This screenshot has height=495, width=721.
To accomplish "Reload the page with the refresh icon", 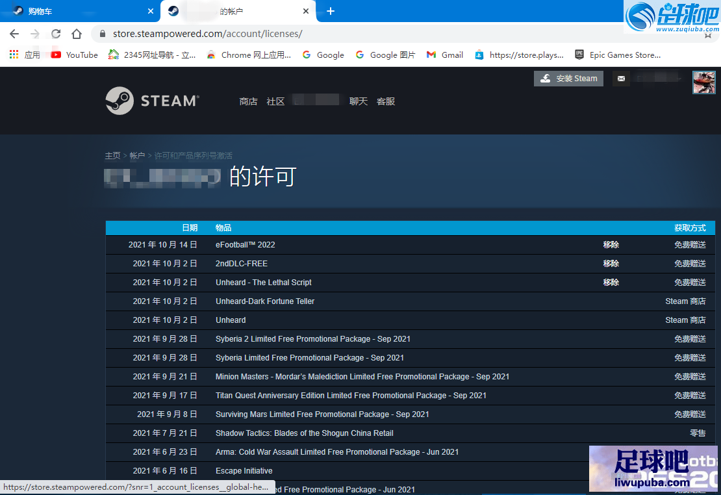I will (x=56, y=34).
